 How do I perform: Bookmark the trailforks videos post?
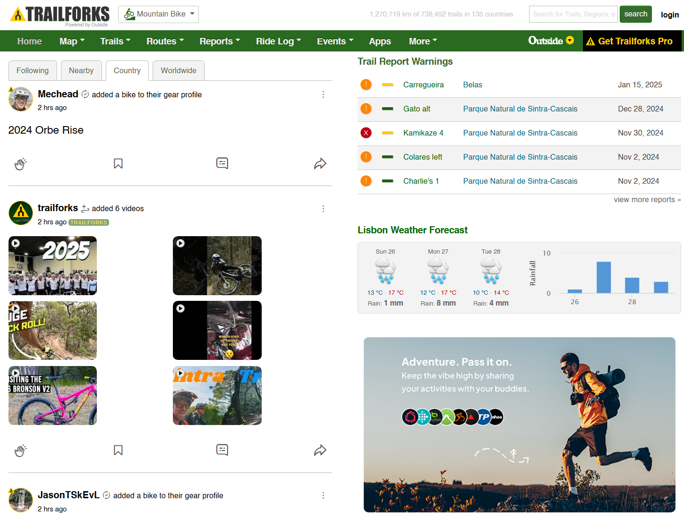[x=118, y=450]
